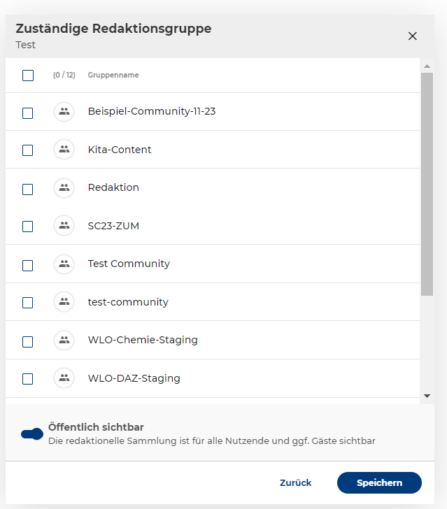Close the Zuständige Redaktionsgruppe dialog
Viewport: 447px width, 509px height.
pos(412,36)
